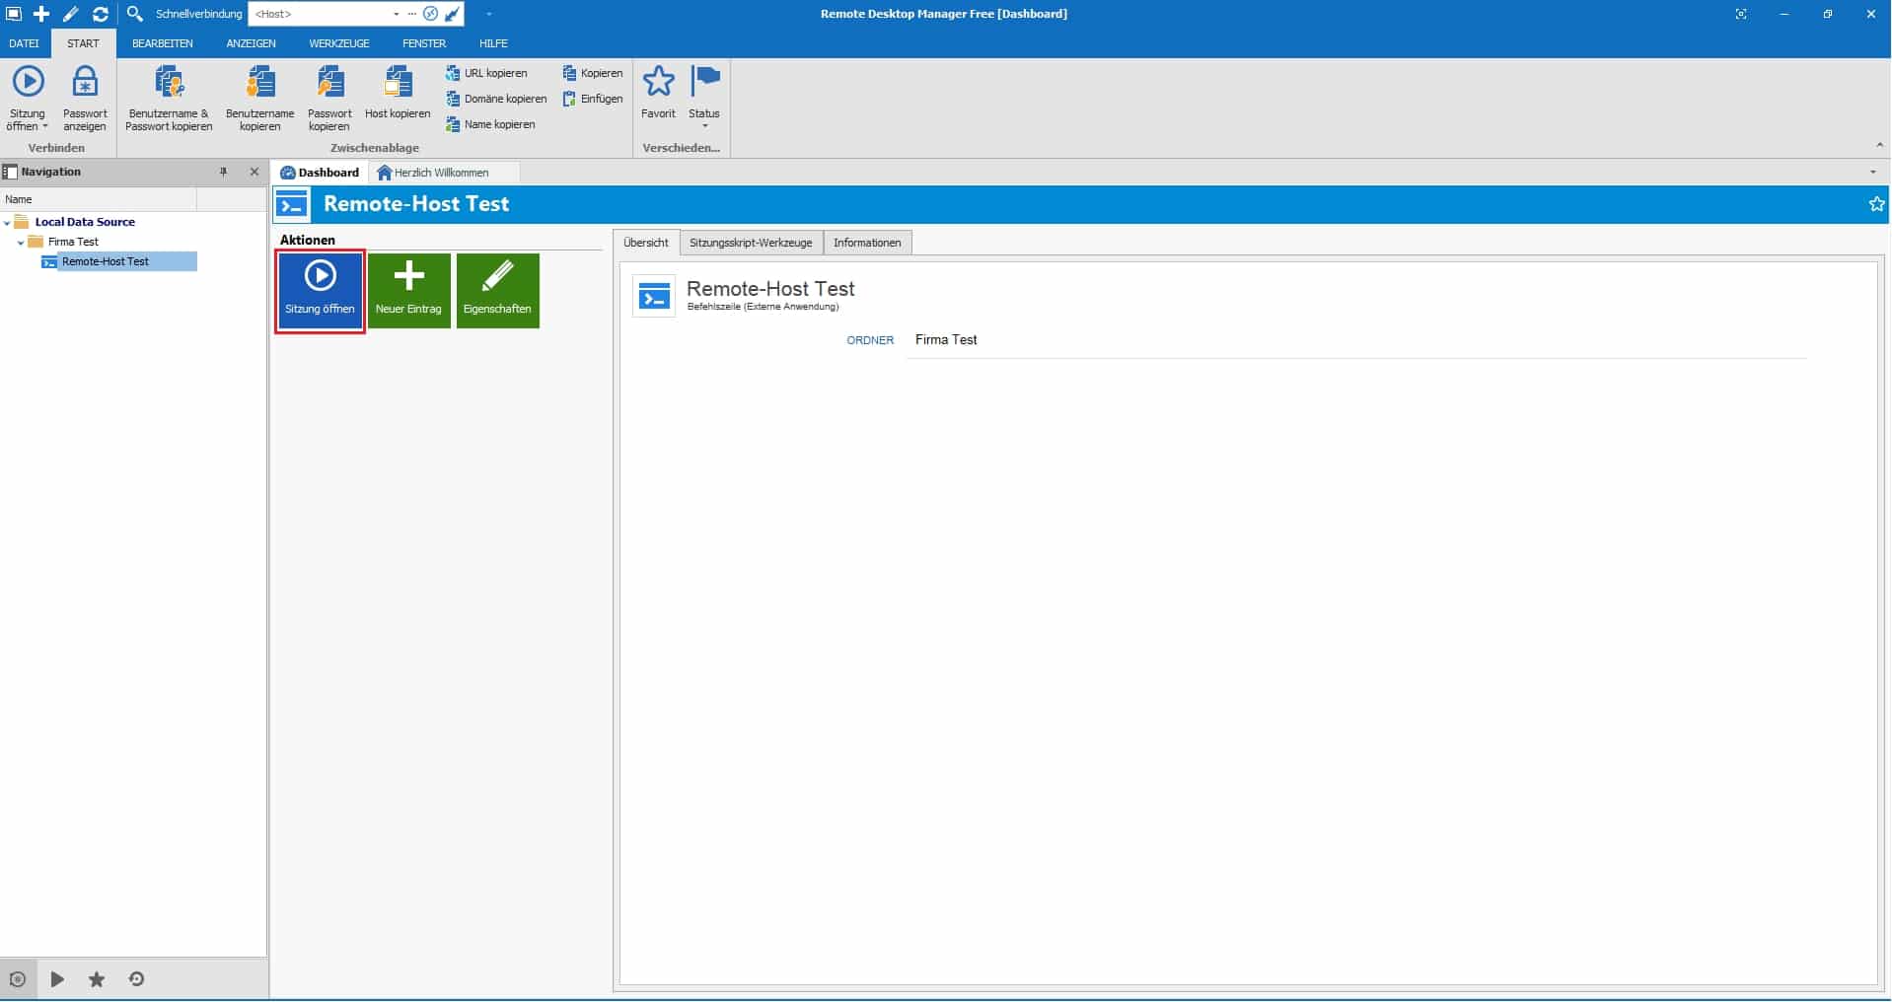1892x1002 pixels.
Task: Switch to Sitzungsskript-Werkzeuge tab
Action: tap(750, 243)
